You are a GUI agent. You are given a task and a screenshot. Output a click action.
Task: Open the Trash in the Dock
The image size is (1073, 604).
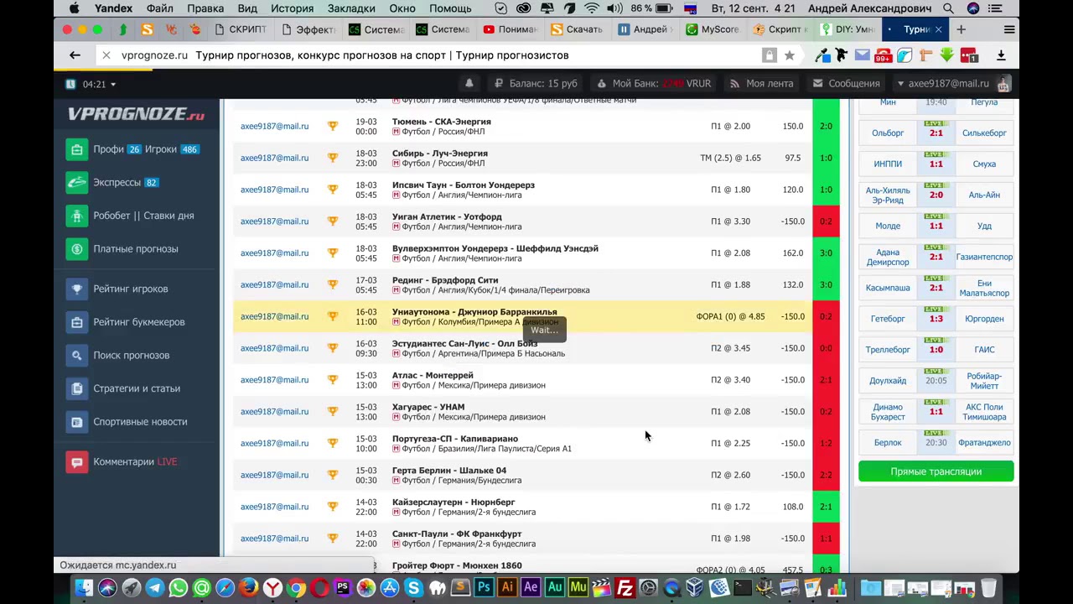click(x=988, y=588)
